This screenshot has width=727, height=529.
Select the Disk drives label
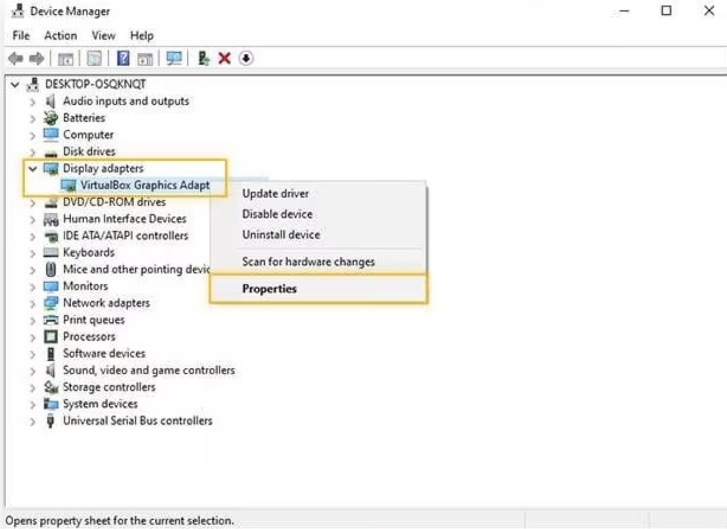pyautogui.click(x=89, y=151)
